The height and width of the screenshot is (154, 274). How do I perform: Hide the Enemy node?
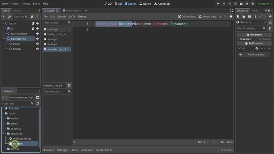coord(37,49)
